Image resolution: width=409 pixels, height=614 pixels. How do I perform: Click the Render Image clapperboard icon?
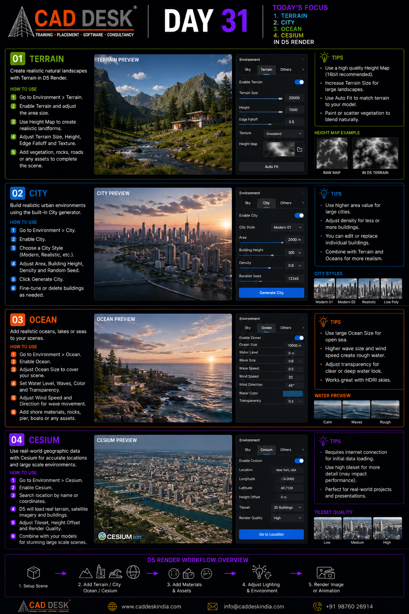point(326,573)
